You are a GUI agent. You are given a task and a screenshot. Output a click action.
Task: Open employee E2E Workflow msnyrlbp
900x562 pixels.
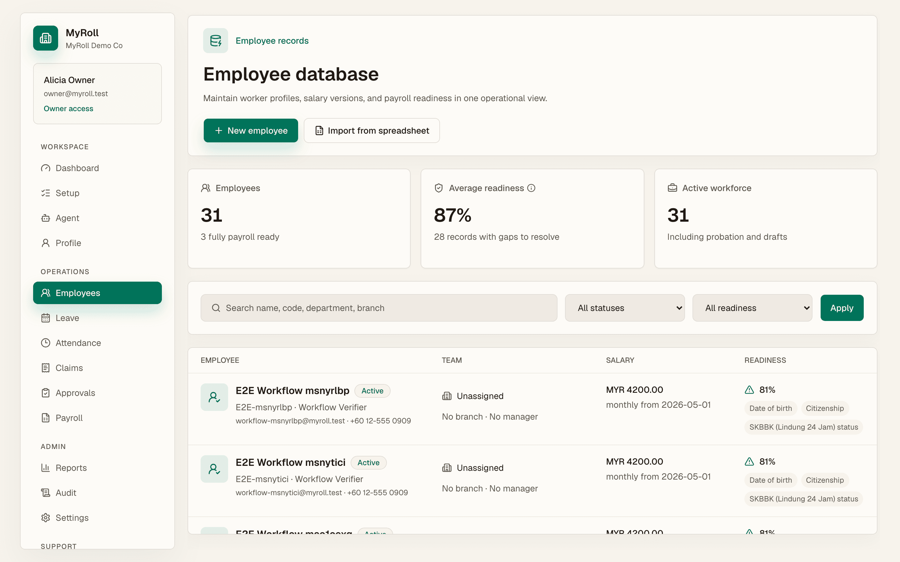(x=292, y=391)
